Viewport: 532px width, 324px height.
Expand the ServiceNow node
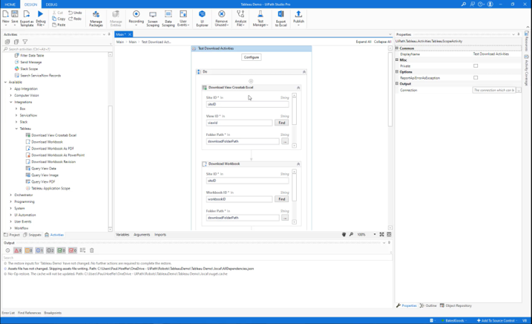[x=16, y=115]
